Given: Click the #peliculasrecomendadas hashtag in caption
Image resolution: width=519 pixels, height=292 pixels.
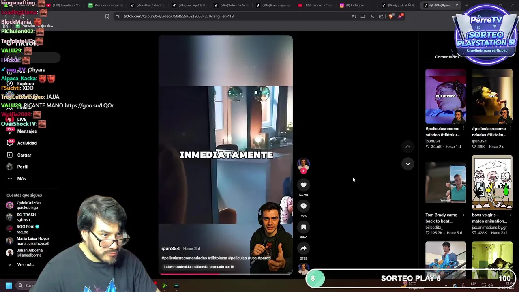Looking at the screenshot, I should 183,258.
